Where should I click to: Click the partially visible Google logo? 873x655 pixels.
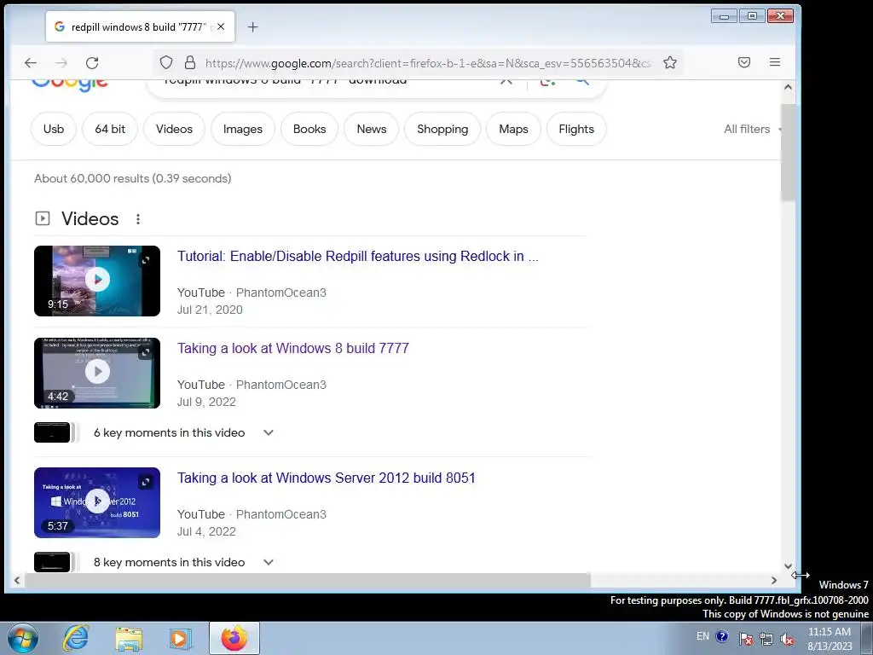[70, 84]
